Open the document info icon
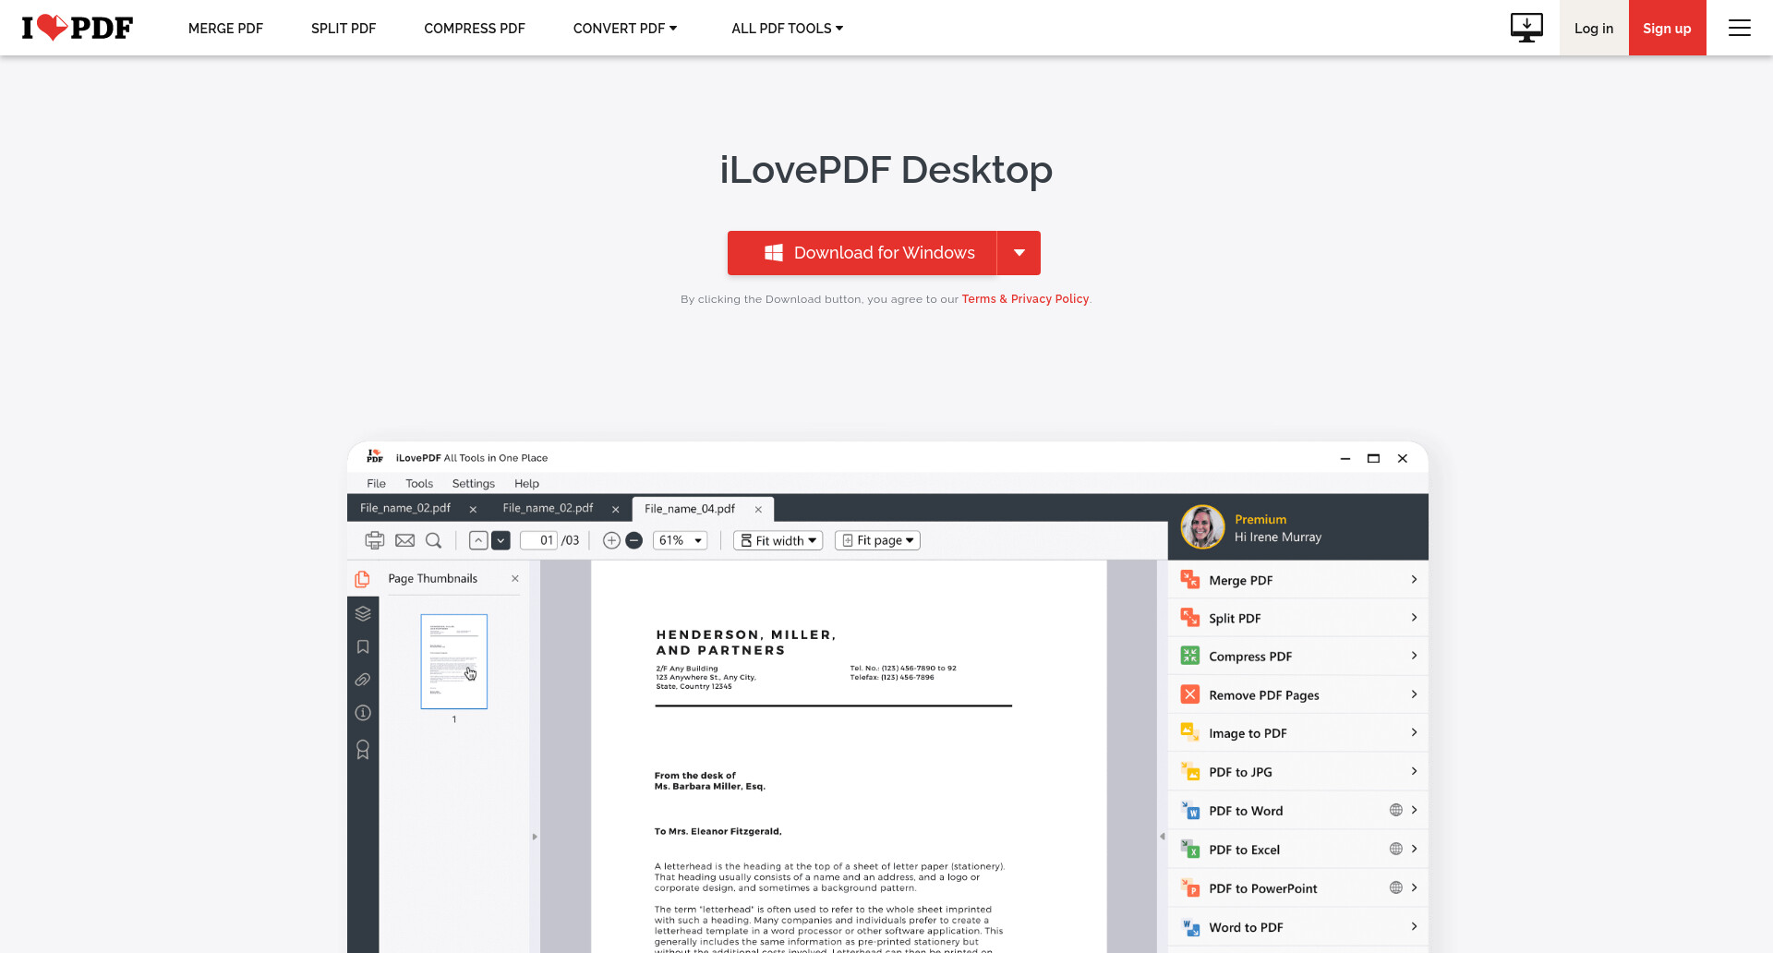 coord(363,713)
